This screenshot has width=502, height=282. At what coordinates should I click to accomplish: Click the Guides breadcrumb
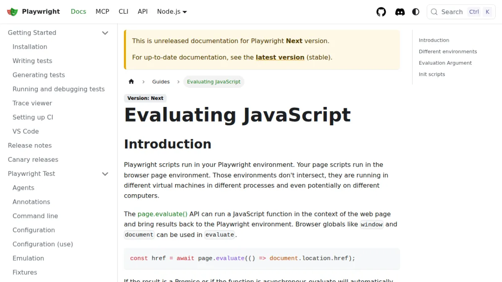tap(161, 81)
